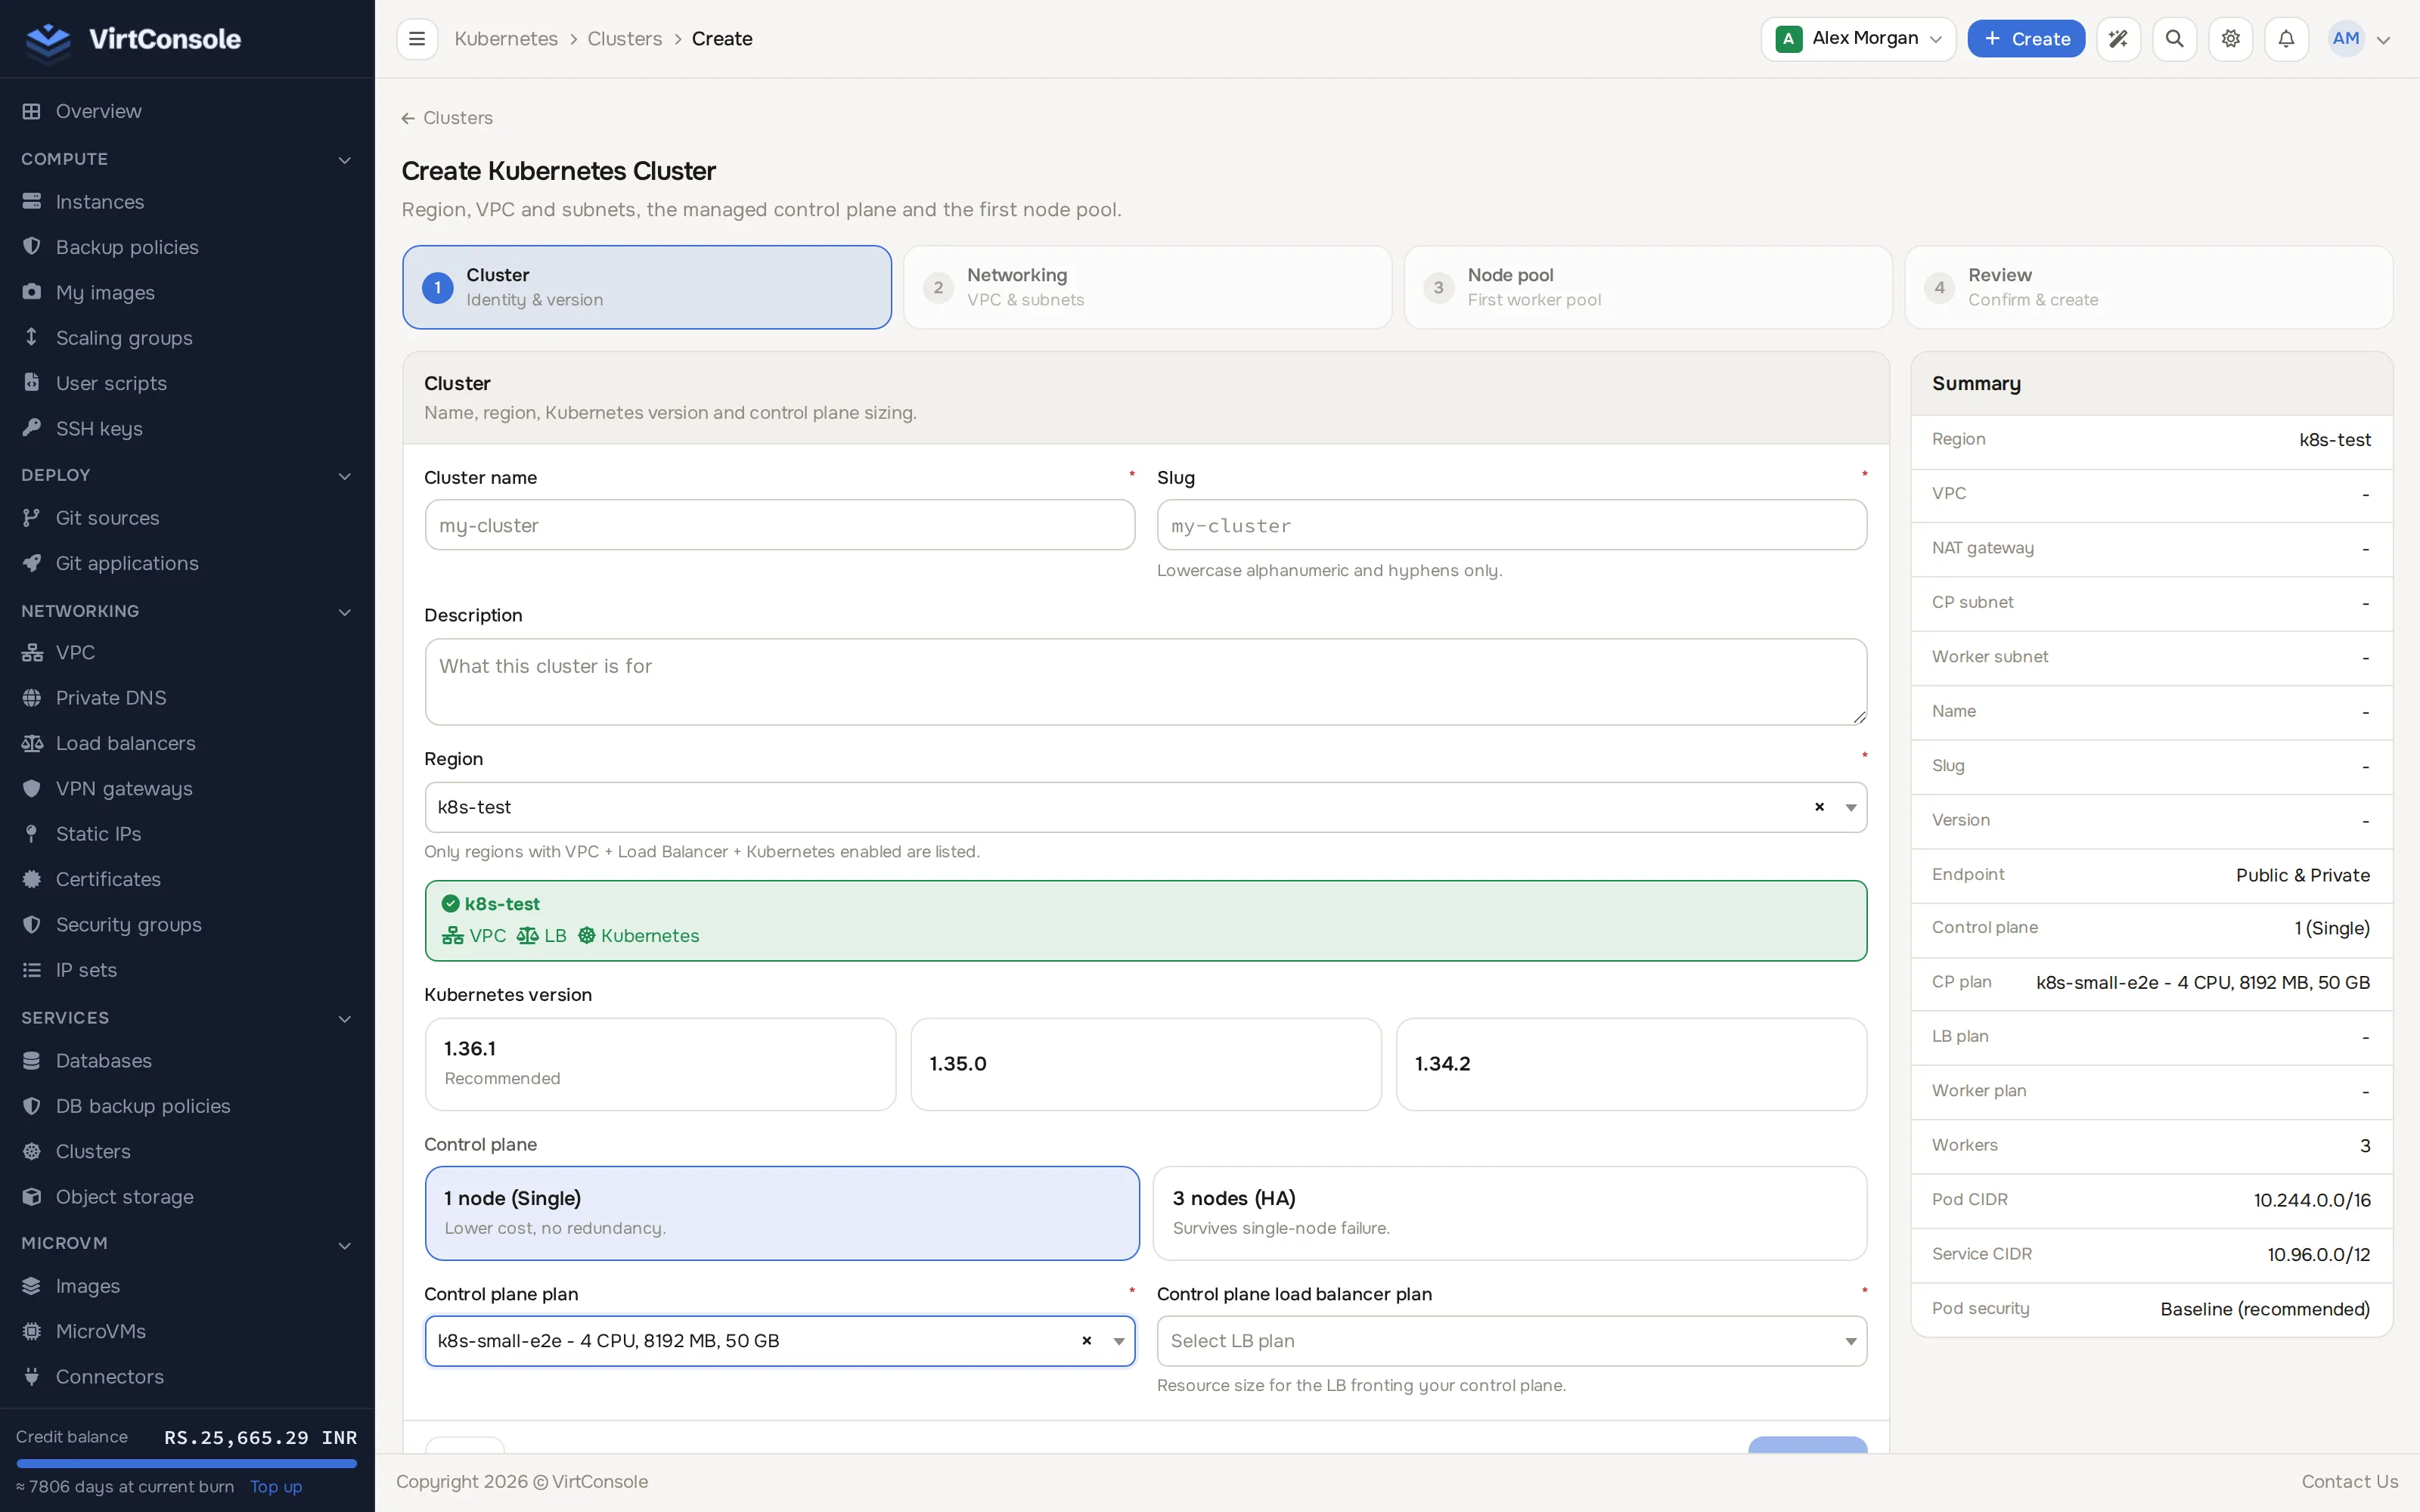
Task: Select Kubernetes version 1.35.0
Action: [1146, 1064]
